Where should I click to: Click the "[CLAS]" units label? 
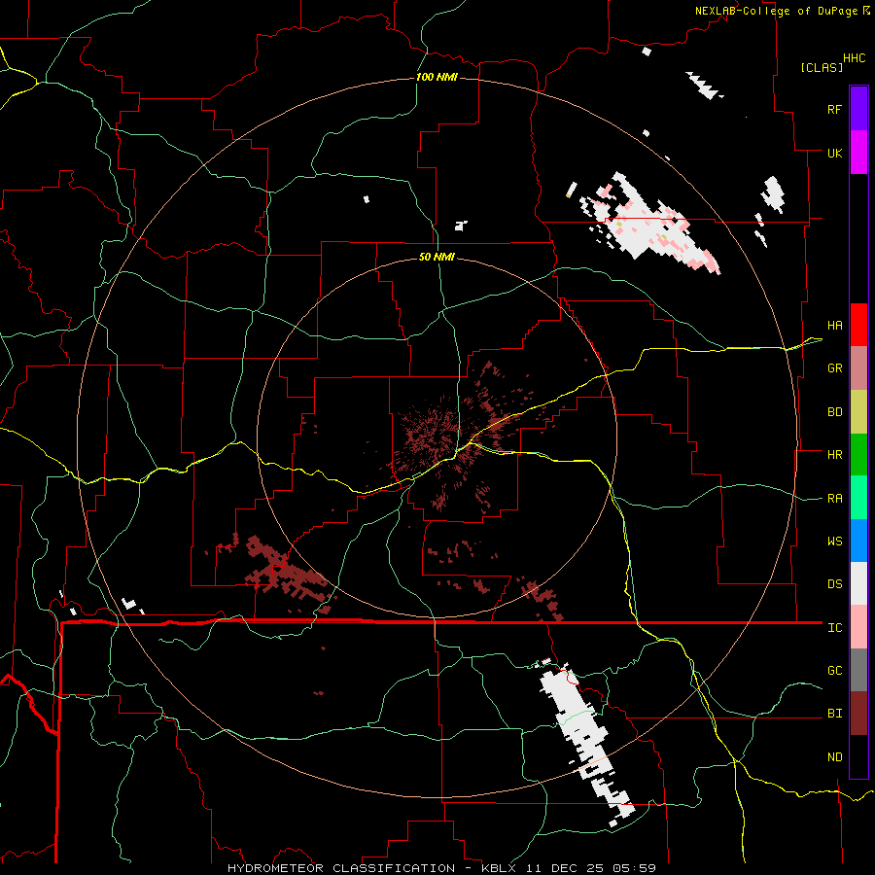[x=822, y=67]
